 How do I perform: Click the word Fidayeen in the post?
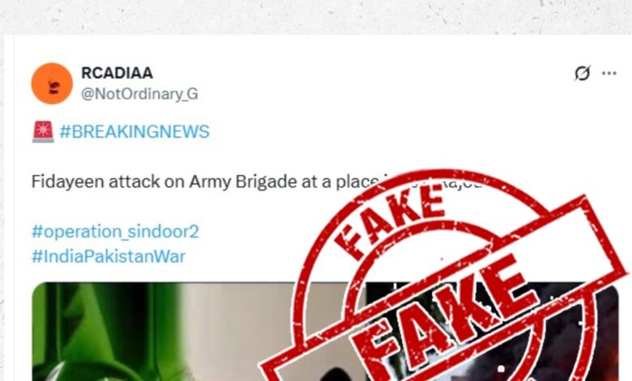(x=68, y=182)
